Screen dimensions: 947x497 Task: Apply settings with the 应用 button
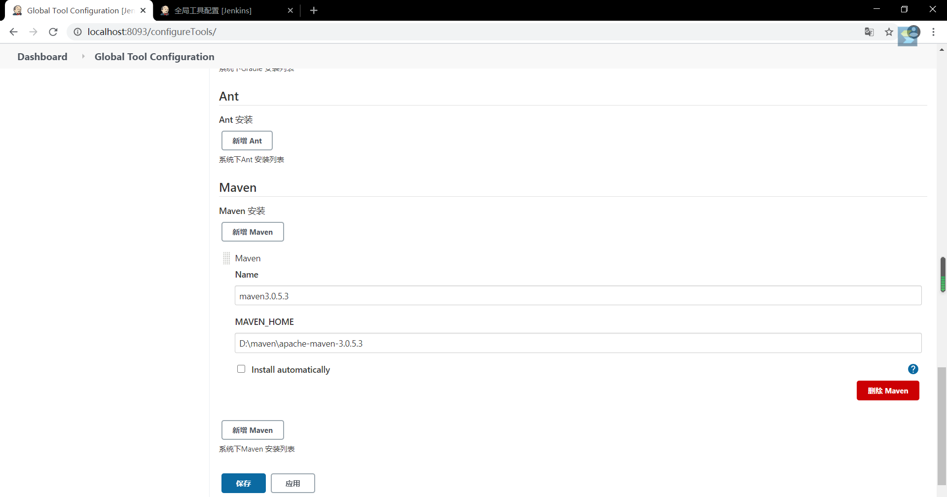pos(293,483)
